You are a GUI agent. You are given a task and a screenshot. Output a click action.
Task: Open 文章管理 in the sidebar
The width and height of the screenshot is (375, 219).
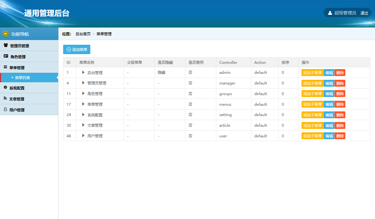[x=17, y=99]
